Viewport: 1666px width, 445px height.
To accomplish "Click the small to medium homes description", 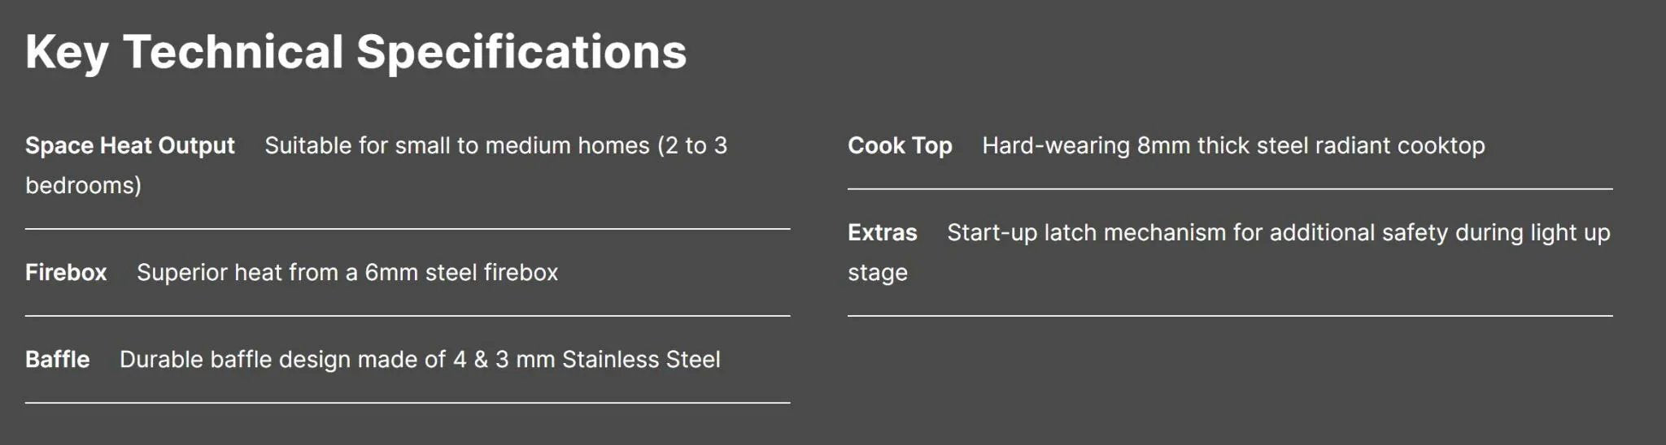I will point(495,146).
